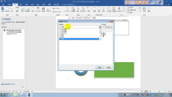The height and width of the screenshot is (97, 172).
Task: Click the Online Pictures (联机图片) icon
Action: [28, 9]
